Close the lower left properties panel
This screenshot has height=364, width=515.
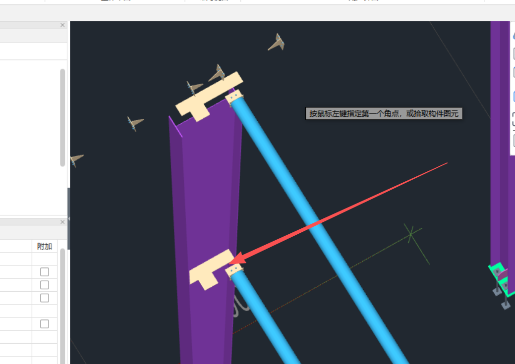(62, 222)
